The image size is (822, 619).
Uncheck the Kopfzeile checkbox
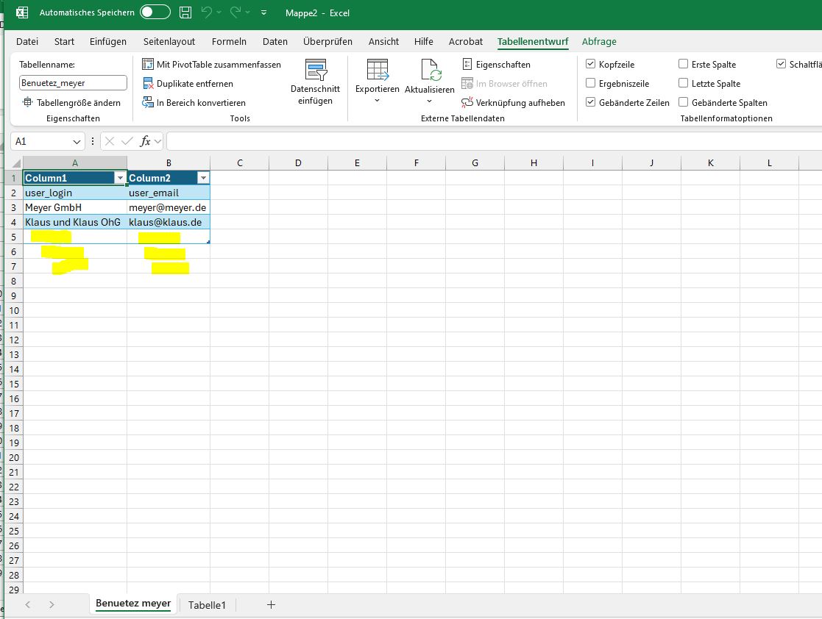point(590,65)
